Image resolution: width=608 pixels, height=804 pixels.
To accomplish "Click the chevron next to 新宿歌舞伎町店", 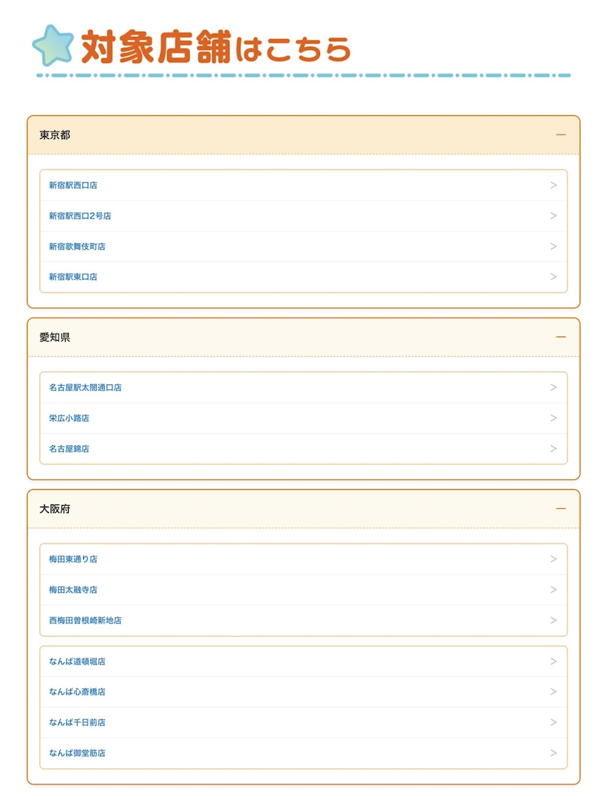I will 554,247.
